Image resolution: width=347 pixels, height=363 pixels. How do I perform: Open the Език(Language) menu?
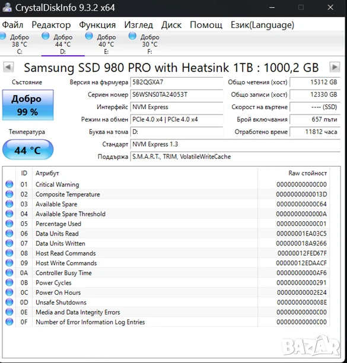click(263, 25)
